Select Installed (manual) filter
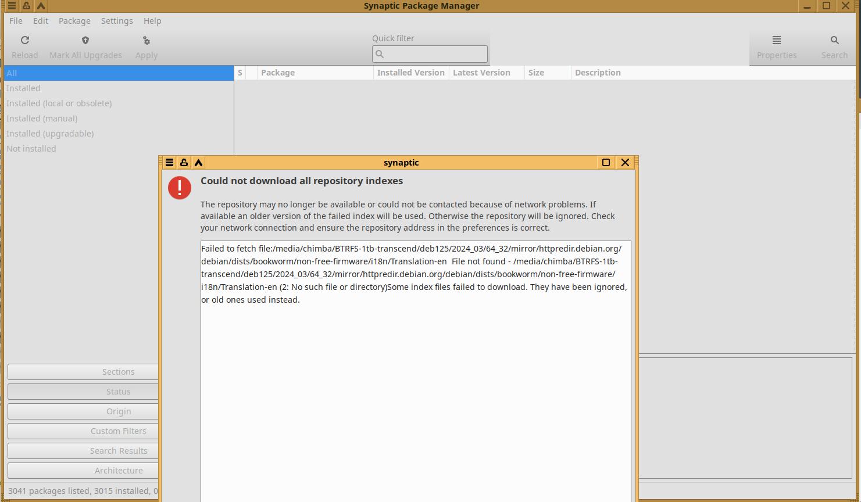Image resolution: width=861 pixels, height=502 pixels. (x=119, y=119)
